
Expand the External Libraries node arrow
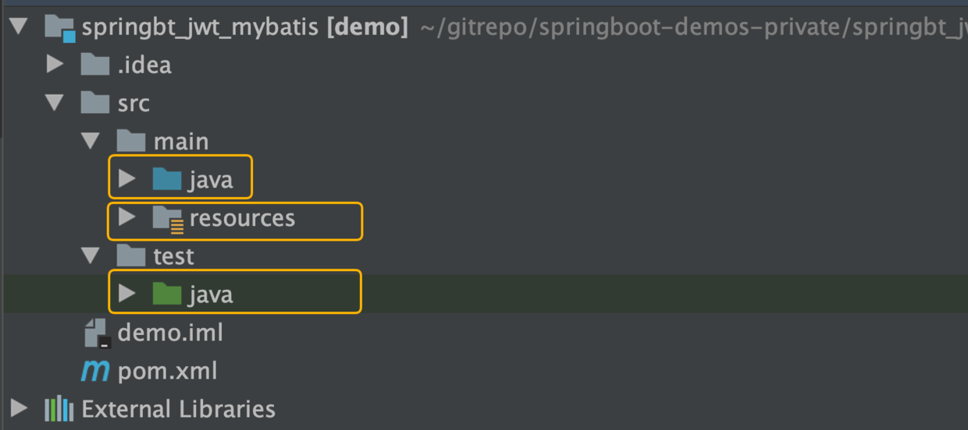point(19,408)
